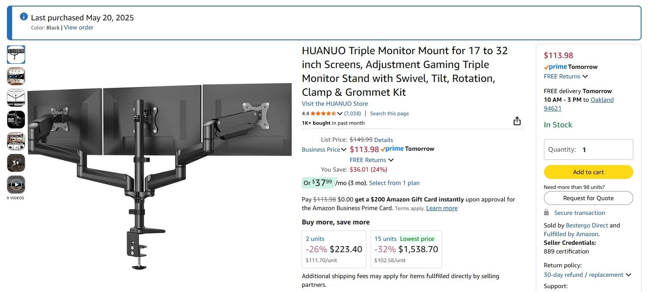
Task: Choose the 15 units Lowest price option
Action: pos(406,249)
